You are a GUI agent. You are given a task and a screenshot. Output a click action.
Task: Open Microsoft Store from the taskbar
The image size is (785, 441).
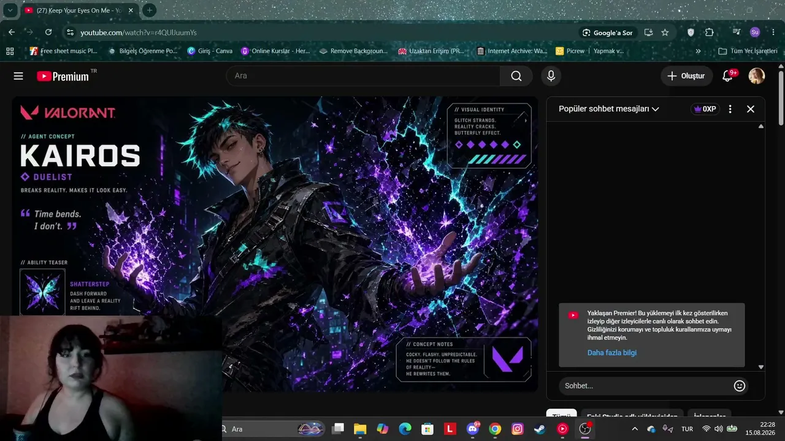[x=427, y=429]
